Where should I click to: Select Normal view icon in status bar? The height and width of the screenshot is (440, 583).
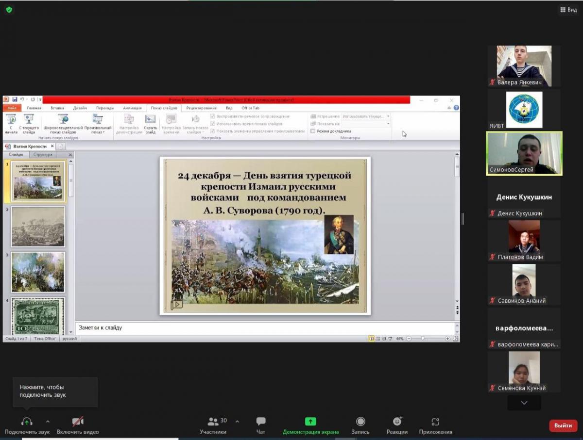(371, 339)
